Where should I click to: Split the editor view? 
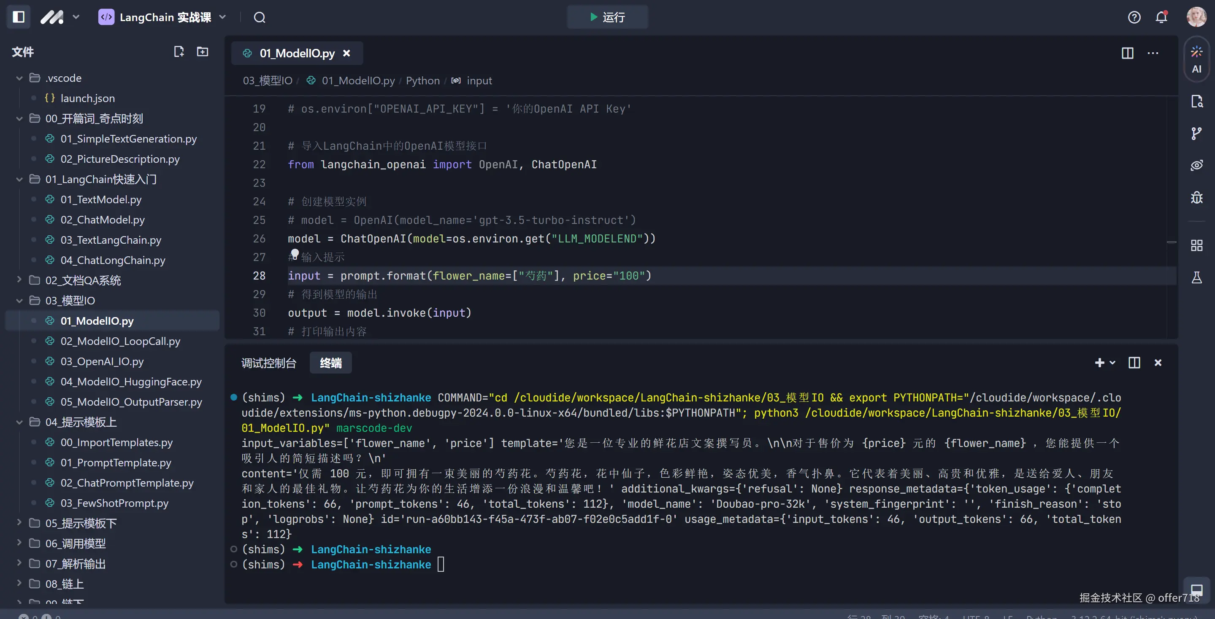(x=1127, y=53)
